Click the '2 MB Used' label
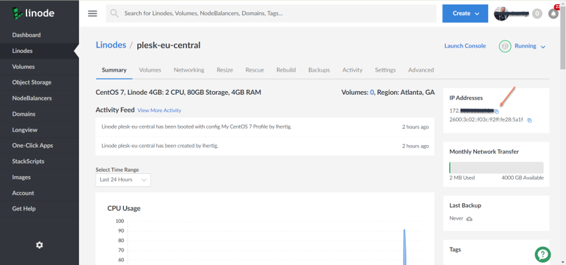 pyautogui.click(x=462, y=177)
